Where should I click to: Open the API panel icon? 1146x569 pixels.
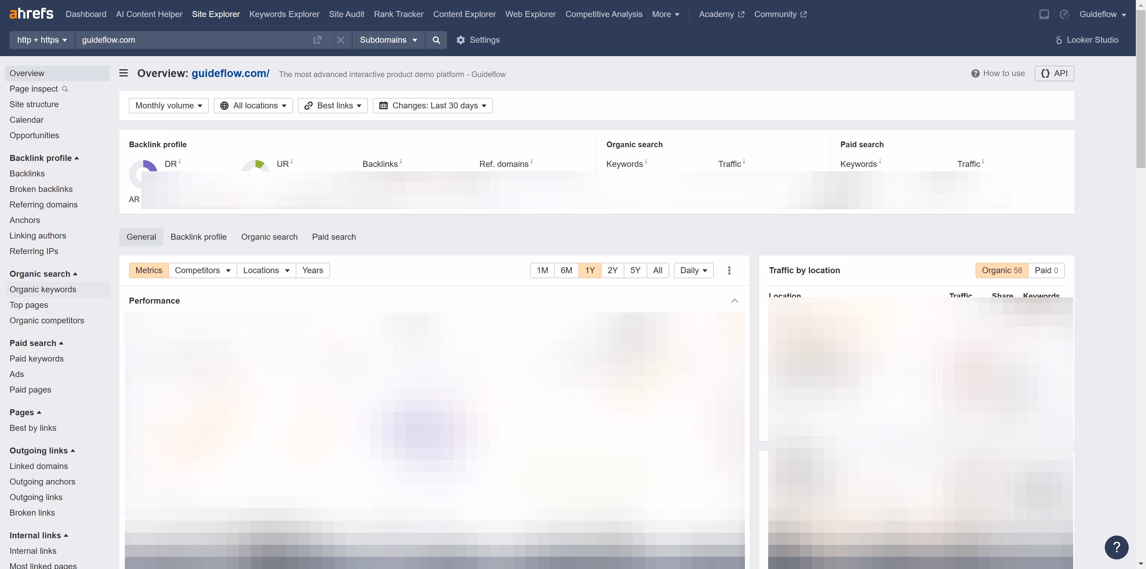pos(1054,73)
